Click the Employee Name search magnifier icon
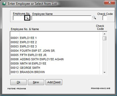This screenshot has height=96, width=117. [94, 18]
